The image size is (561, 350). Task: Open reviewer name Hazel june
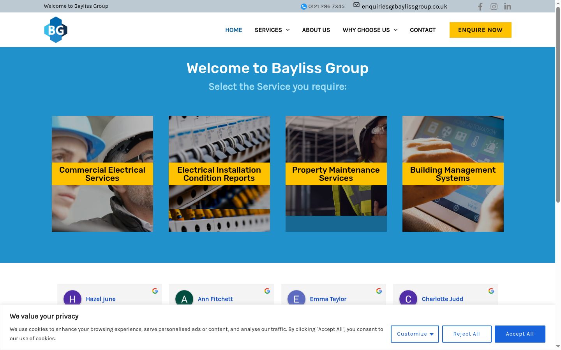coord(101,299)
